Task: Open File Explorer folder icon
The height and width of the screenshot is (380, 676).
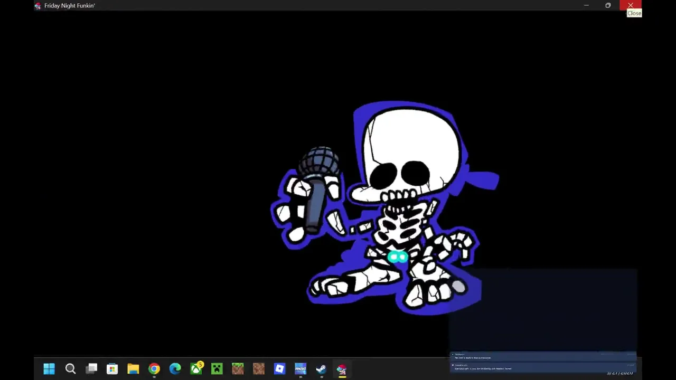Action: click(133, 369)
